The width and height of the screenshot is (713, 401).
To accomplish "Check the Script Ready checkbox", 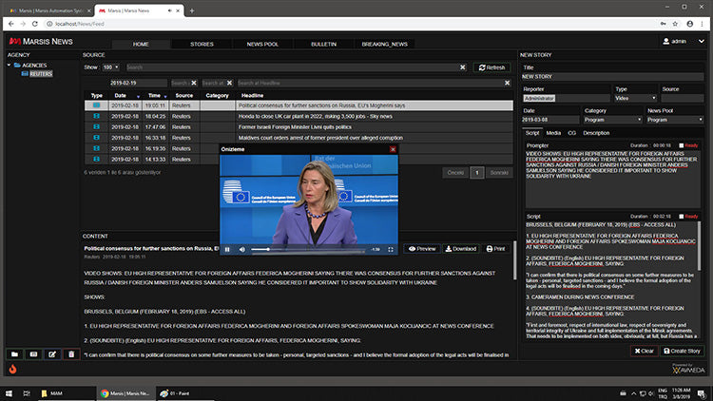I will 682,217.
